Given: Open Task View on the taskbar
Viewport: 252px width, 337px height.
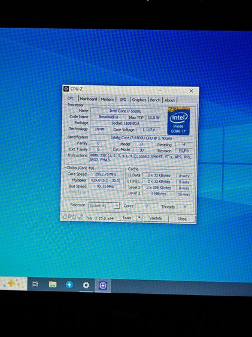Looking at the screenshot, I should 35,284.
